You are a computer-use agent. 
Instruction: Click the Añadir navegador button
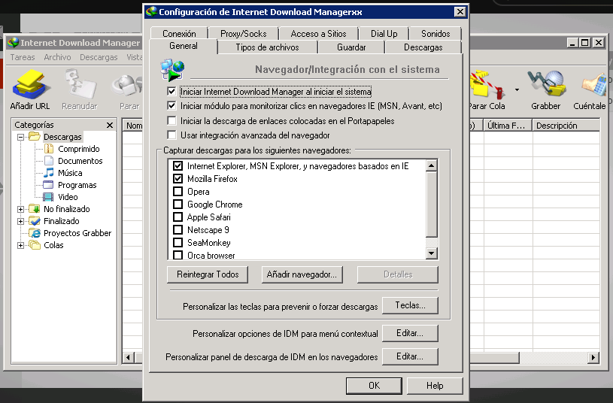[302, 274]
